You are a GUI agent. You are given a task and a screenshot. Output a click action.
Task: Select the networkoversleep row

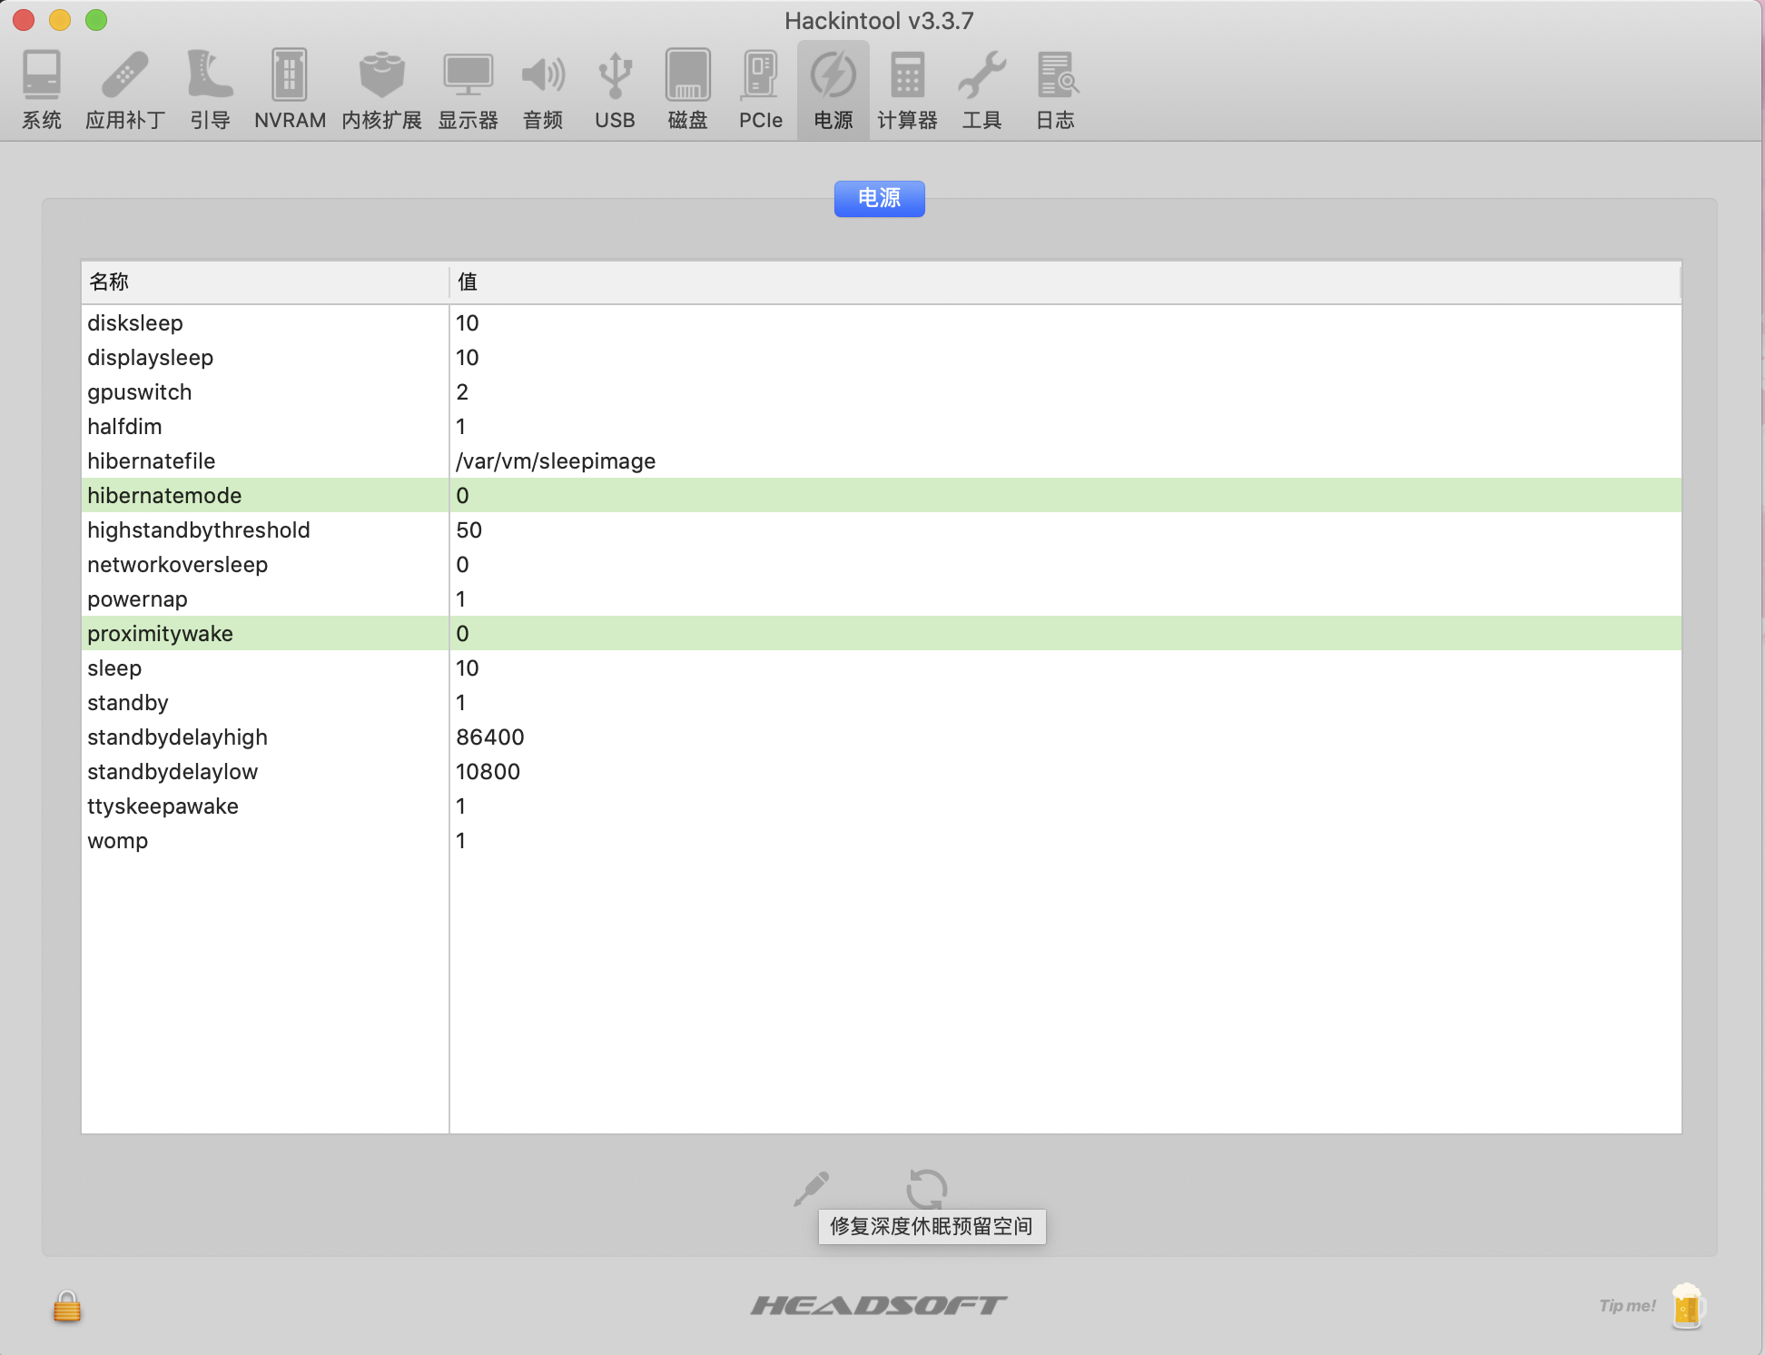(x=881, y=564)
